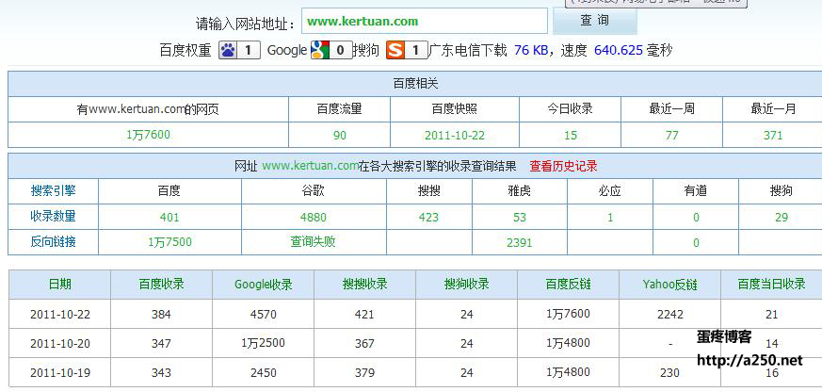Click download size 76 KB value
The width and height of the screenshot is (822, 392).
pos(531,50)
